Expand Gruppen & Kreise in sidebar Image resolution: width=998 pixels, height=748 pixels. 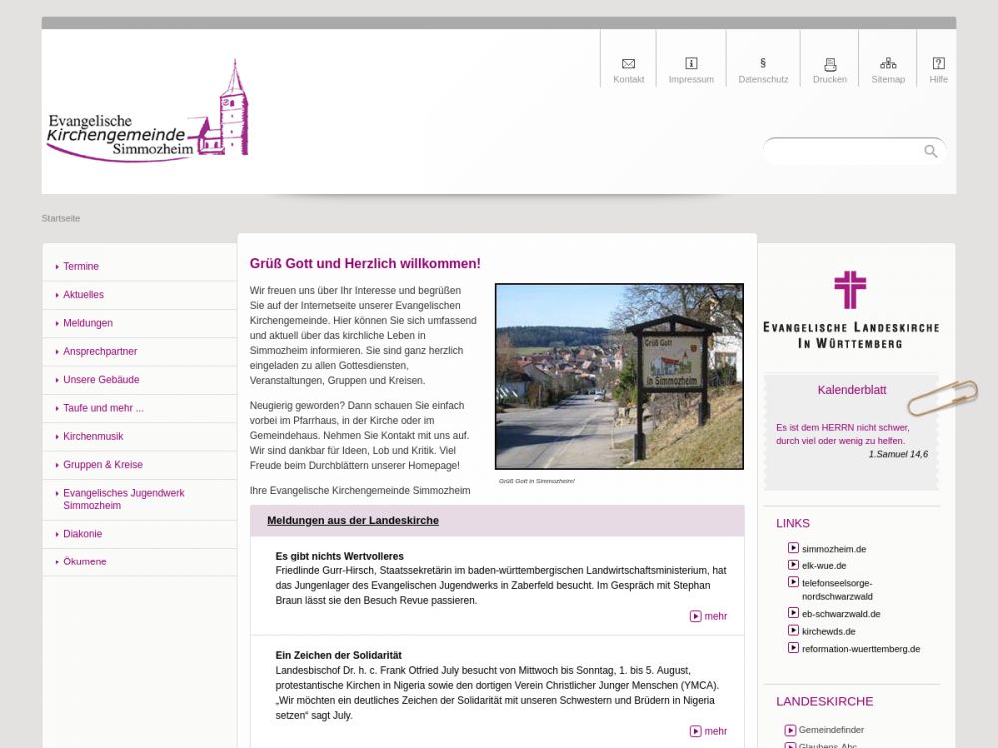(x=103, y=465)
